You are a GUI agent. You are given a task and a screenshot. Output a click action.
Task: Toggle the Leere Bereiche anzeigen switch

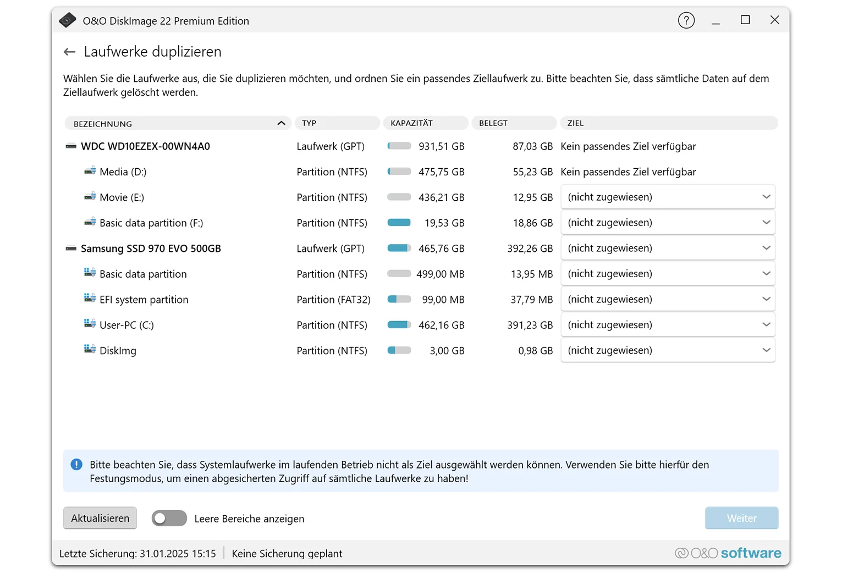[169, 519]
